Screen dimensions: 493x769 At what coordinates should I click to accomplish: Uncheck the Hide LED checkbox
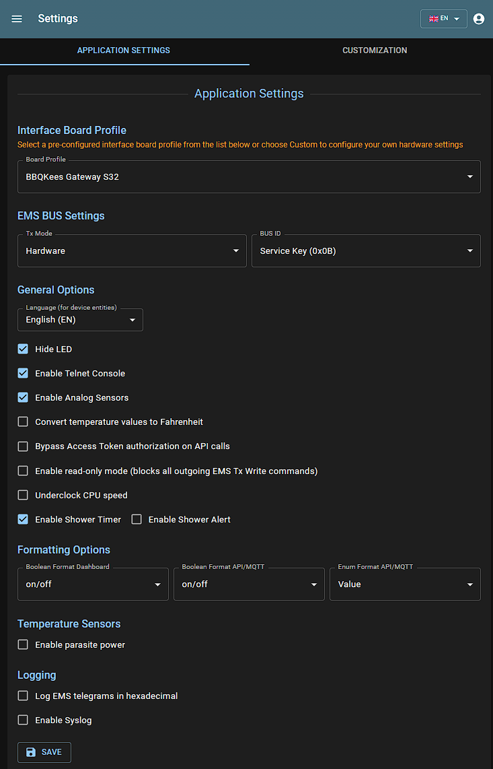pos(23,349)
